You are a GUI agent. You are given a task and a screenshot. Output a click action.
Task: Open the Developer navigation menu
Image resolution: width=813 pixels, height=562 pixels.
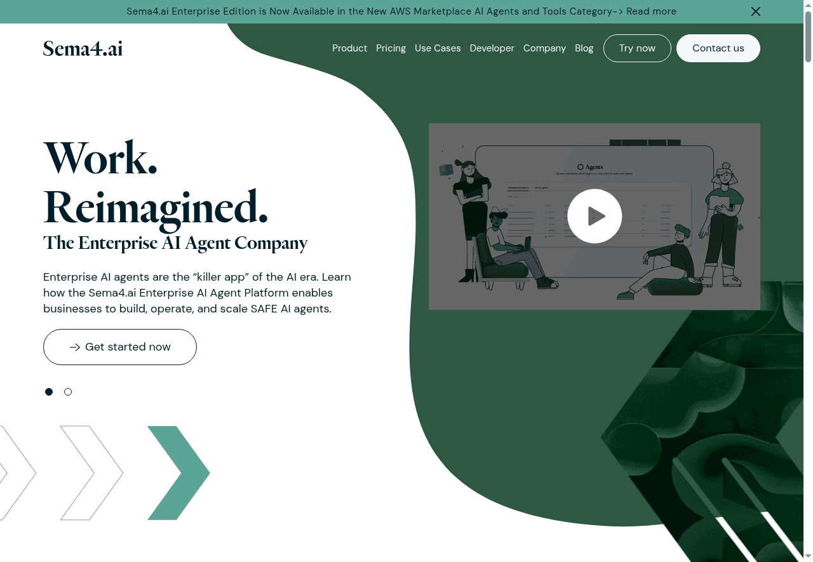click(492, 48)
